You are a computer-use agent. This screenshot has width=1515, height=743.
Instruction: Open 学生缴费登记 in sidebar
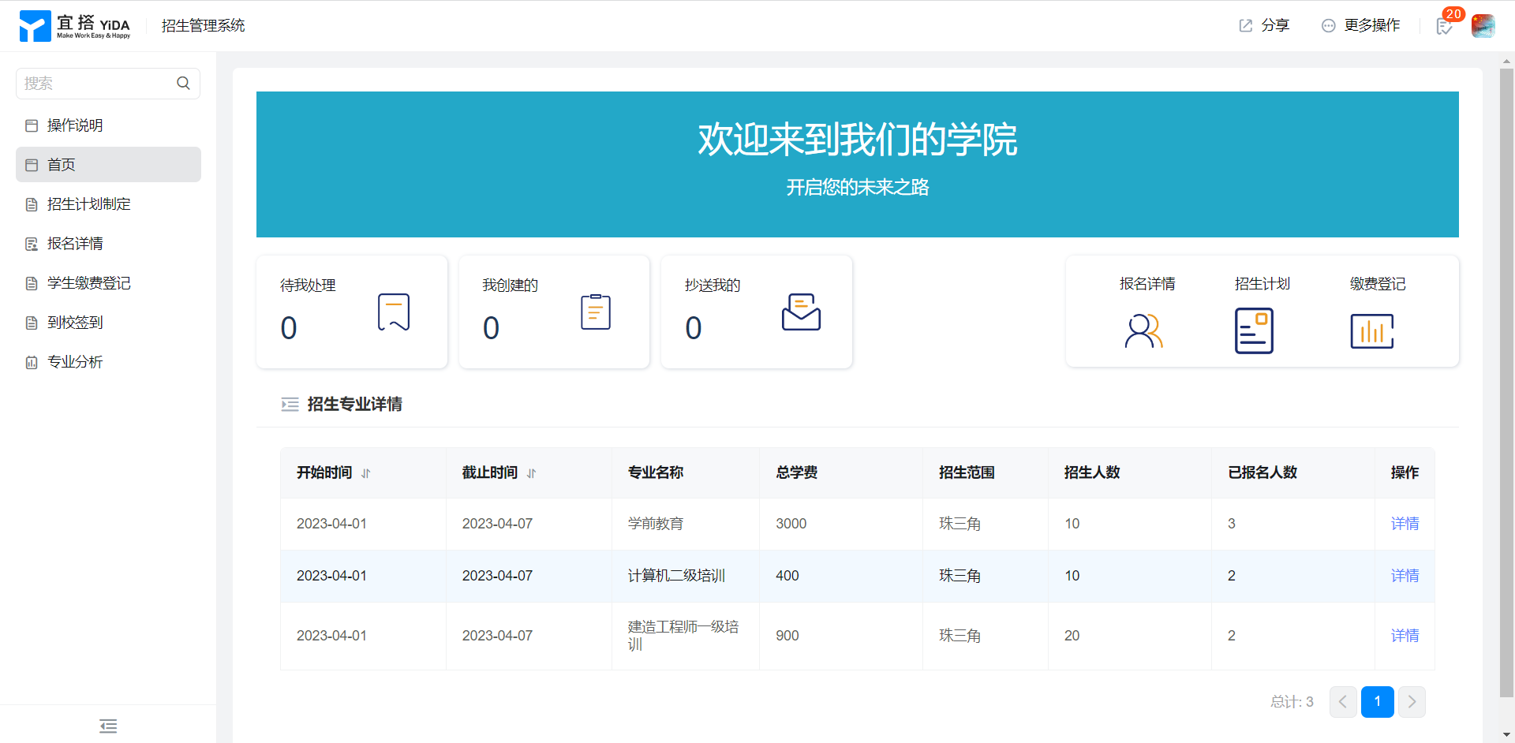[x=108, y=283]
